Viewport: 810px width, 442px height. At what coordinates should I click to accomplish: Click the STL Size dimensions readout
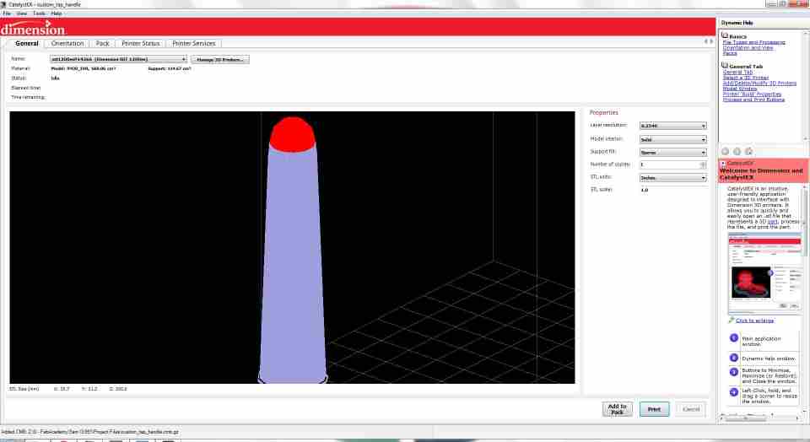(67, 389)
